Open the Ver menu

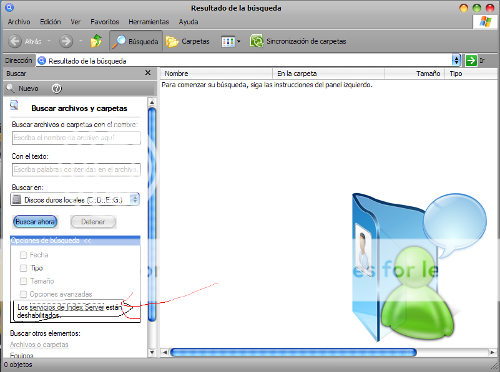click(x=76, y=22)
